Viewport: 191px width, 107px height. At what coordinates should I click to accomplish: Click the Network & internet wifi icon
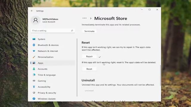pyautogui.click(x=34, y=51)
